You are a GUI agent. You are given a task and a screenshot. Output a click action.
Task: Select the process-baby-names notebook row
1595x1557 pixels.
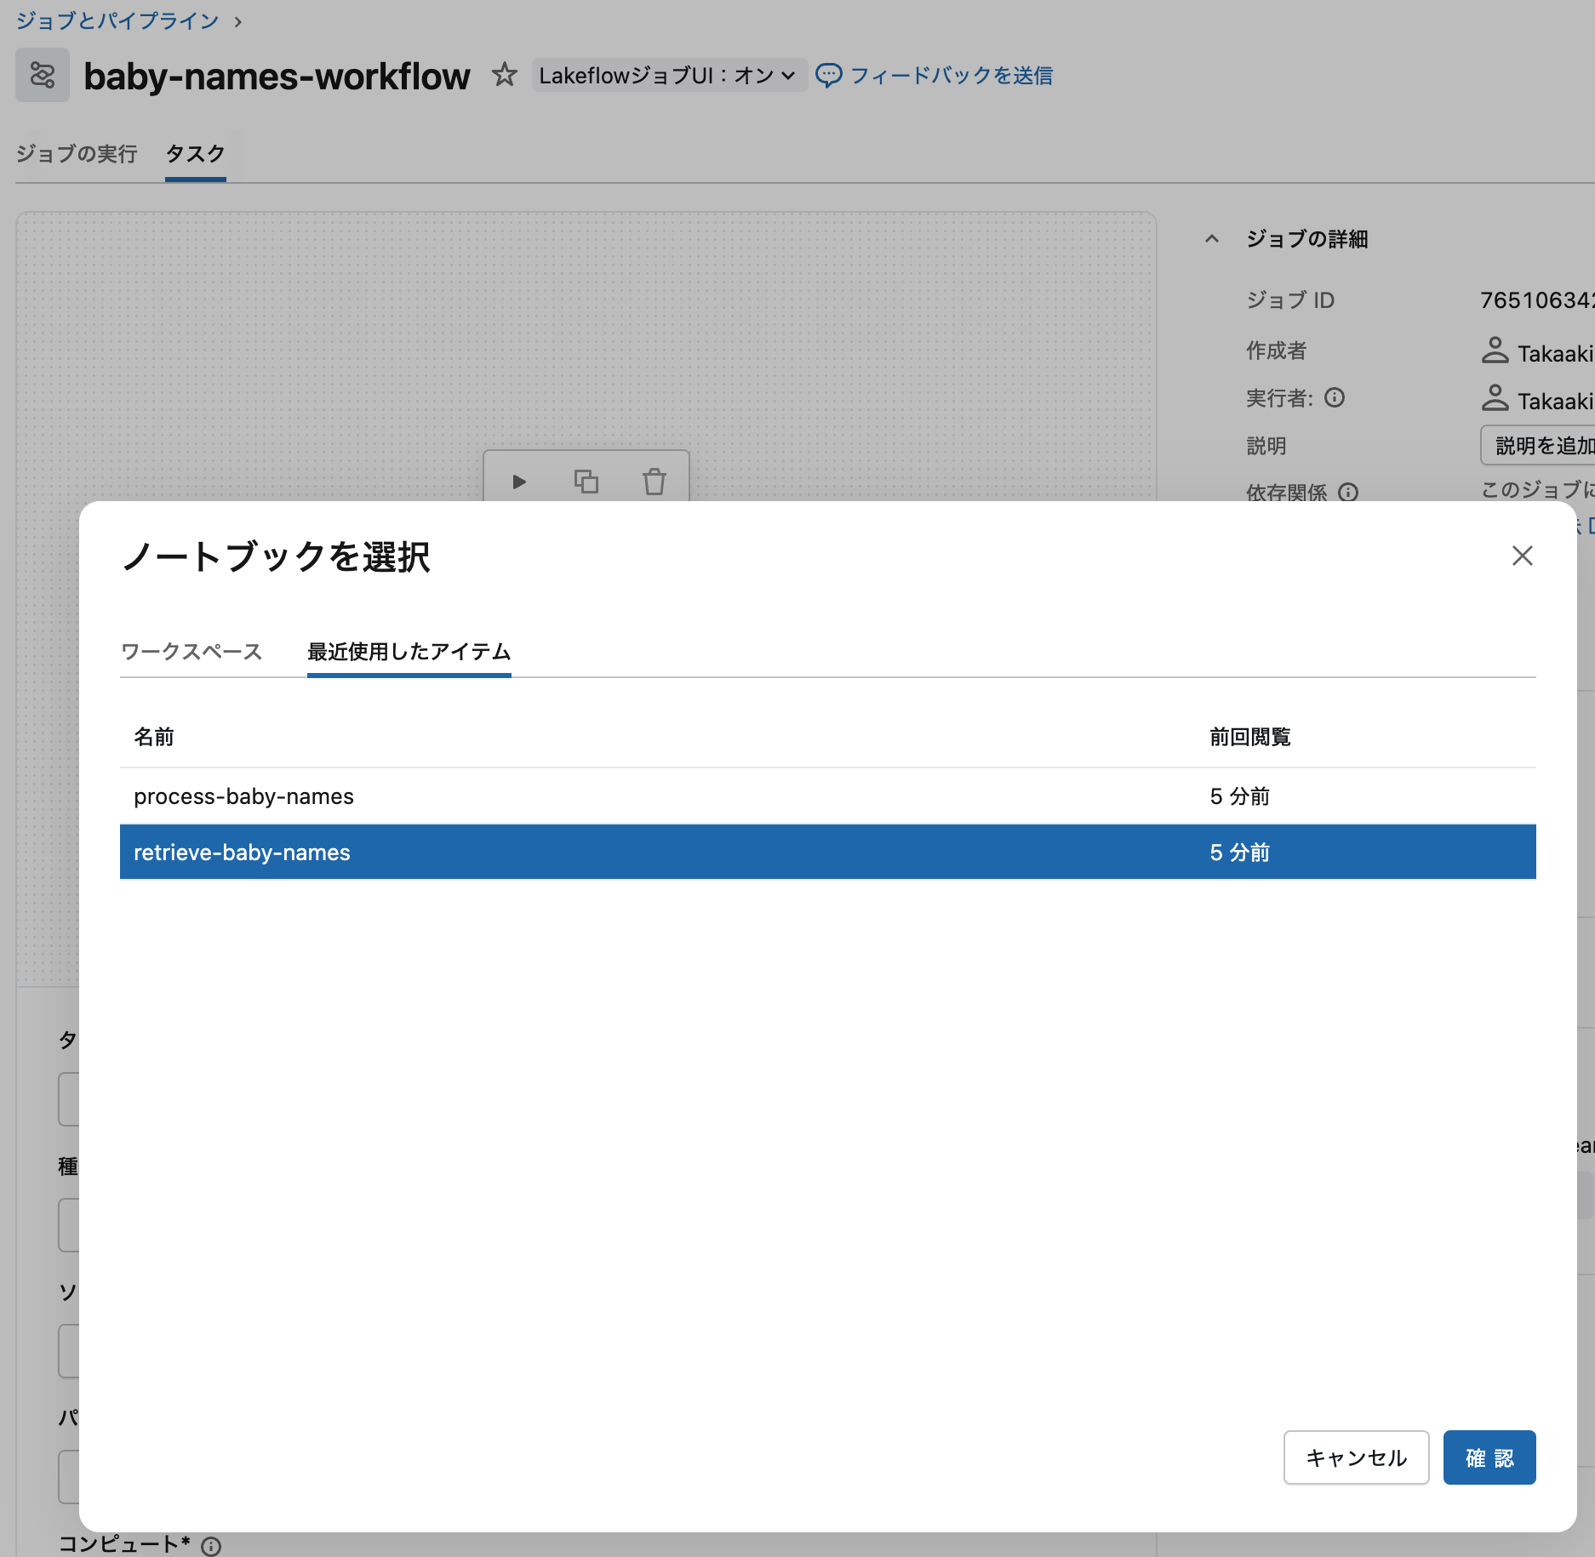(x=243, y=796)
